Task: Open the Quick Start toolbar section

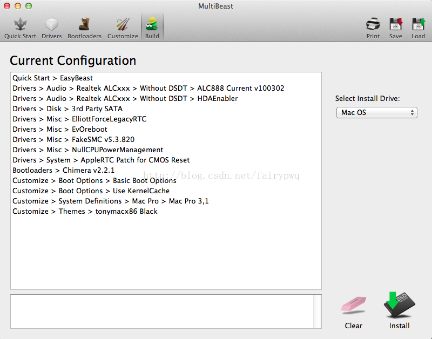Action: tap(20, 28)
